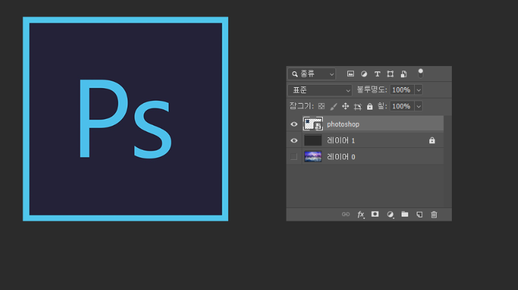Select the photoshop layer name

point(343,124)
